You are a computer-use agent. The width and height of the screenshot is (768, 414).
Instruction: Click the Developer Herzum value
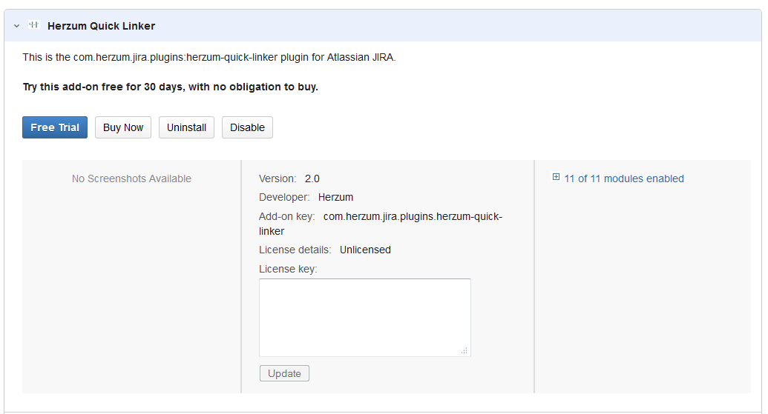[x=335, y=197]
